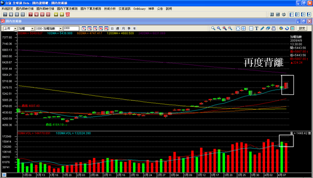Image resolution: width=313 pixels, height=178 pixels.
Task: Switch chart to weekly 週 period
Action: tap(118, 28)
